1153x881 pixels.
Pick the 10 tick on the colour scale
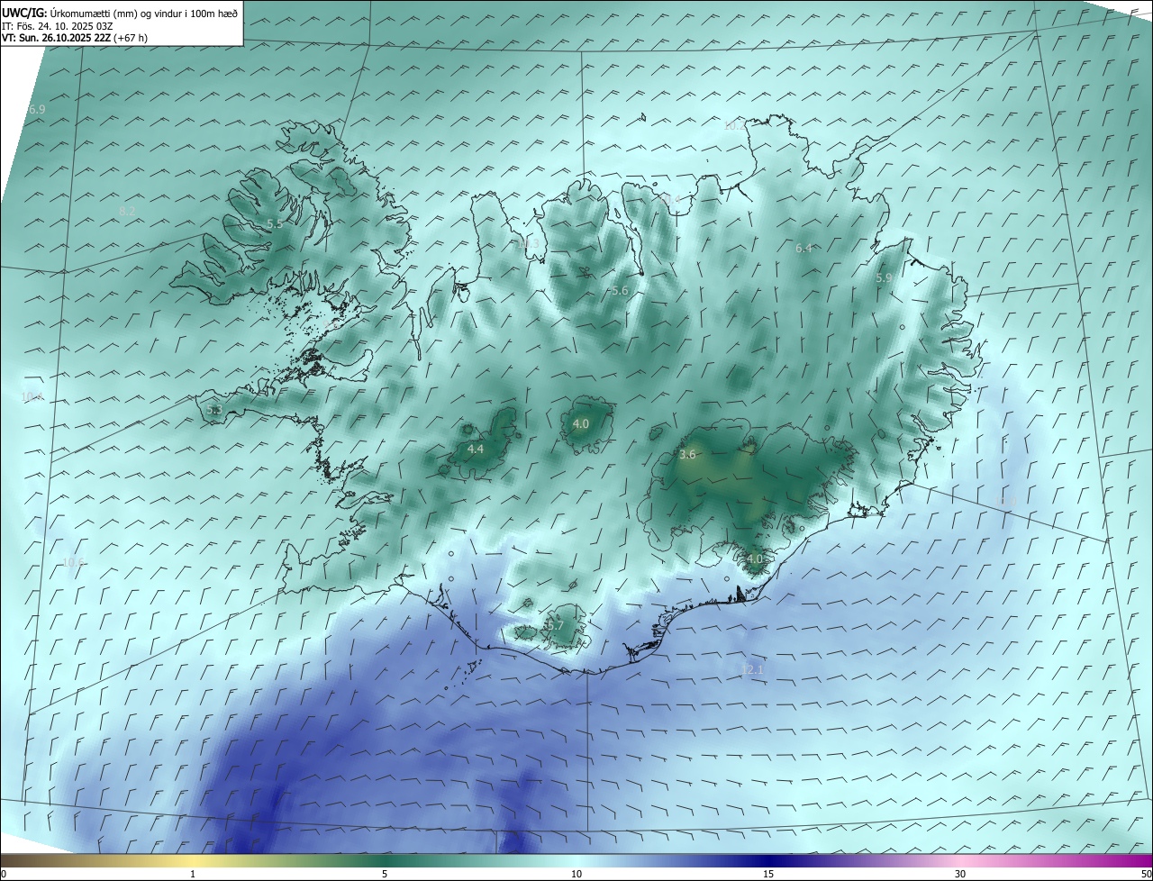pos(576,874)
